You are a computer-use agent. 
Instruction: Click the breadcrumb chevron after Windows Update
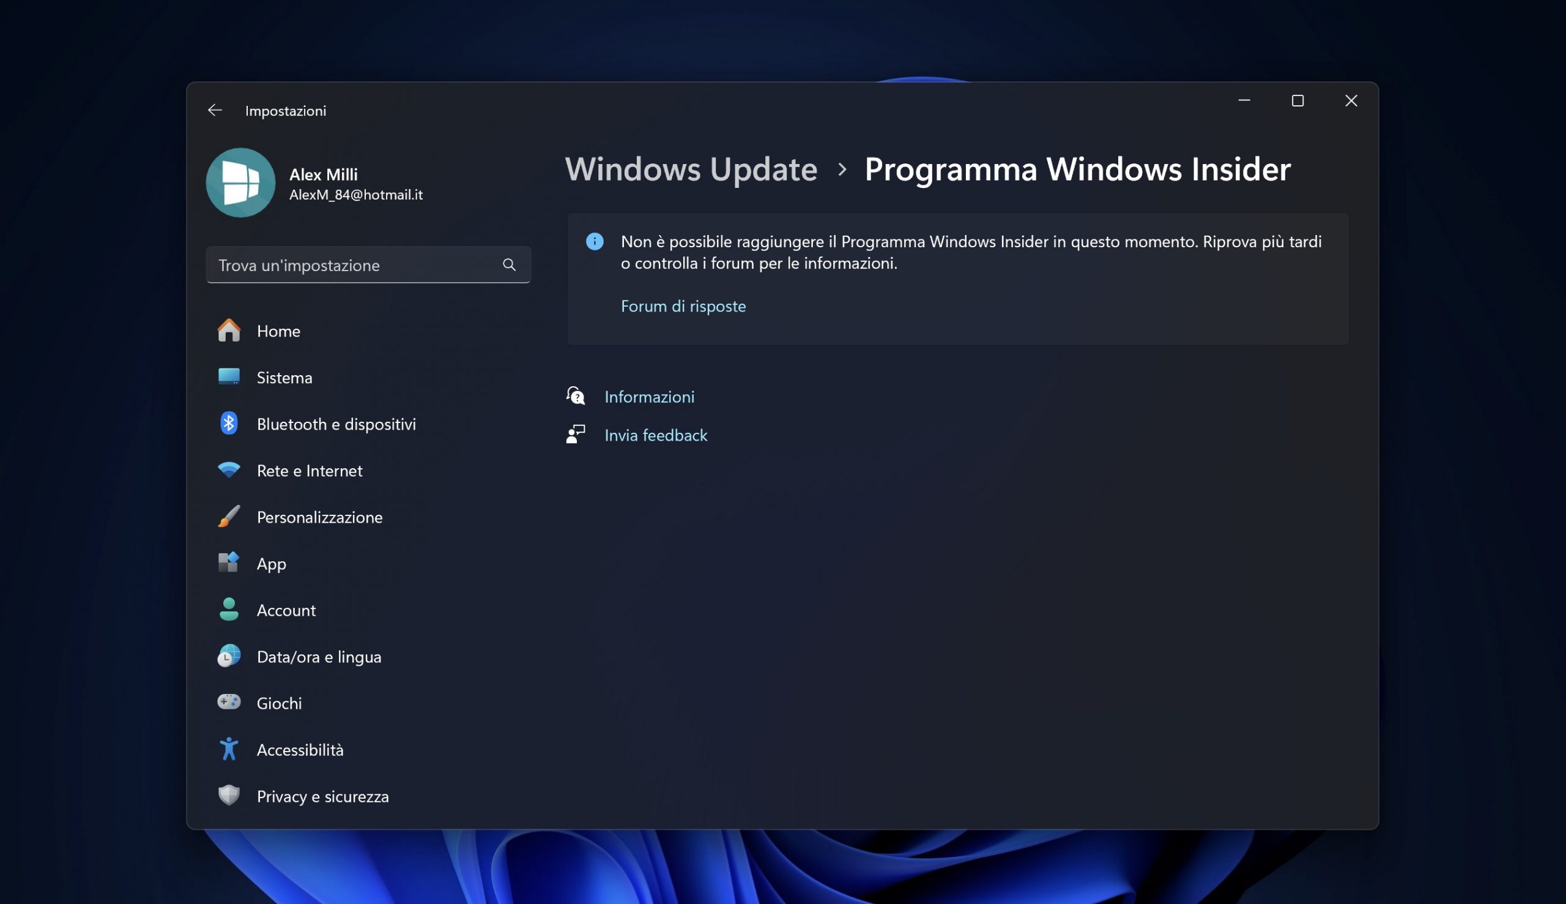[x=842, y=170]
